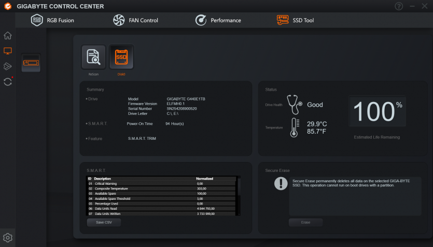Screen dimensions: 433x247
Task: Click the Erase button under Secure Erase
Action: [305, 222]
